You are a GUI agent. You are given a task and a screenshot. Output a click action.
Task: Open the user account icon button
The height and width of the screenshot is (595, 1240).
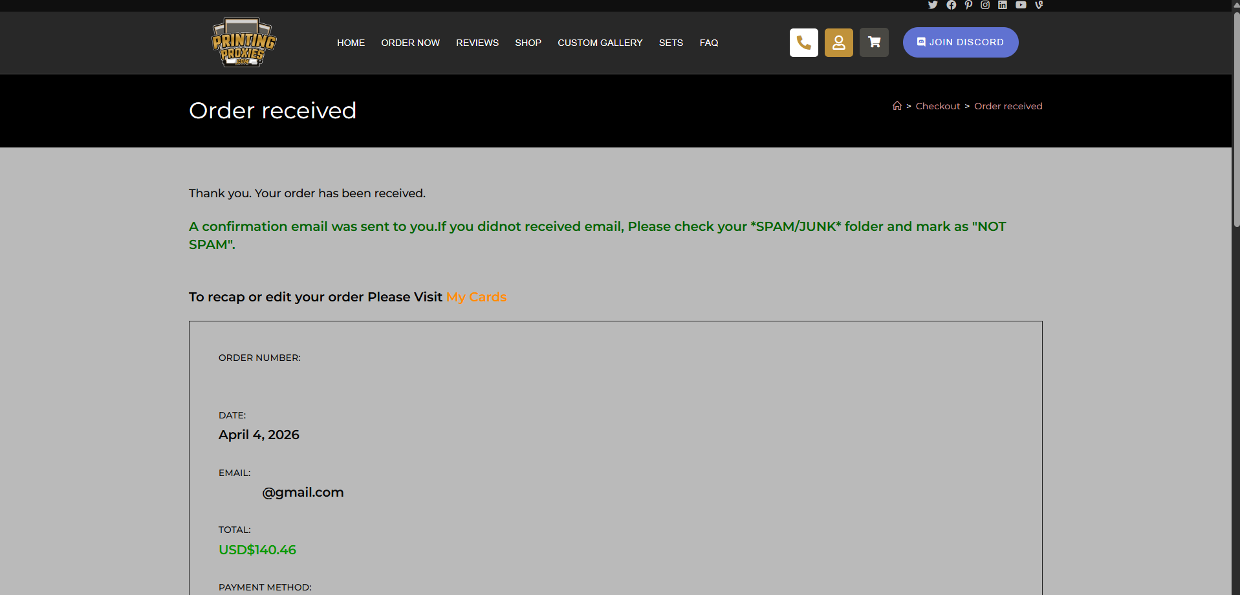[839, 43]
